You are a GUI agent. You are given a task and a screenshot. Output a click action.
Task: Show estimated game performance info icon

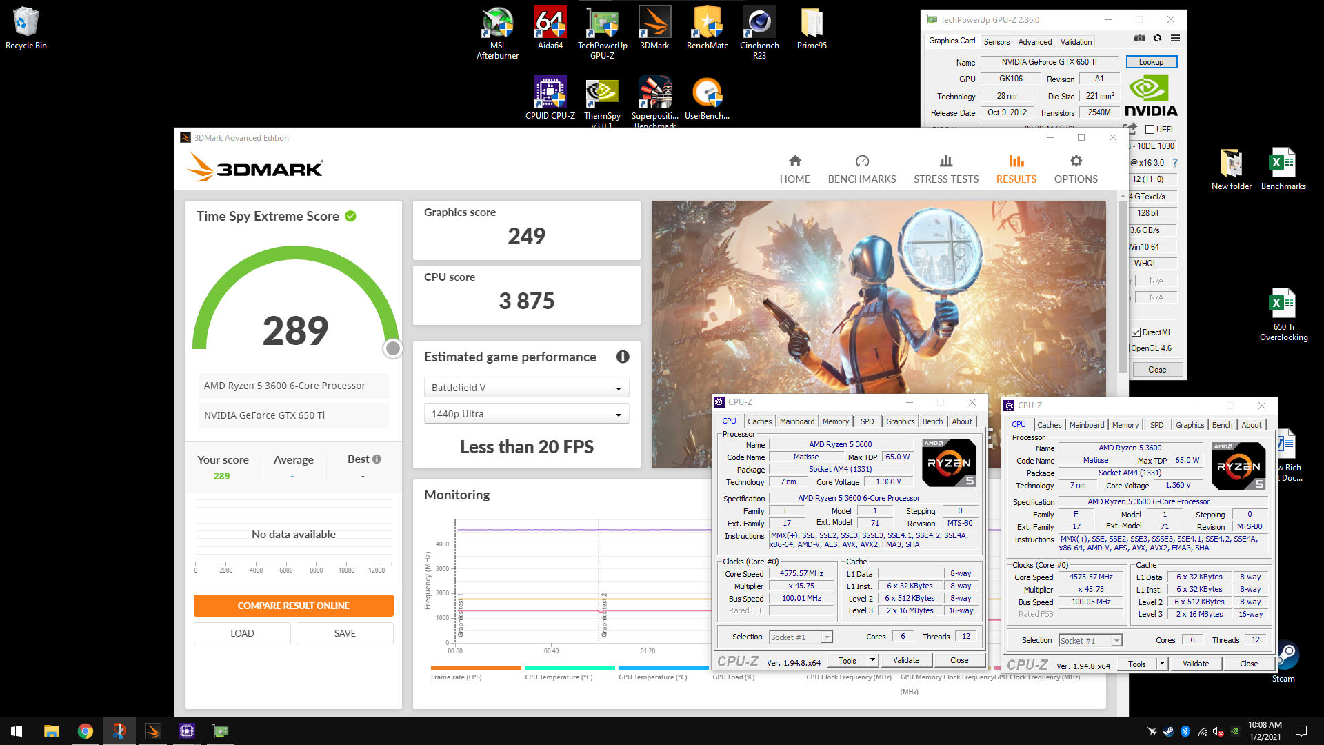[x=623, y=357]
